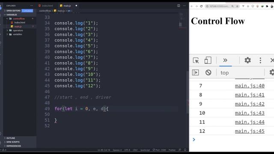This screenshot has width=274, height=154.
Task: Click the console prompt input
Action: coord(234,139)
